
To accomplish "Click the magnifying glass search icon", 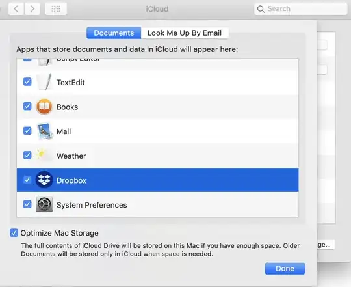I will (261, 9).
